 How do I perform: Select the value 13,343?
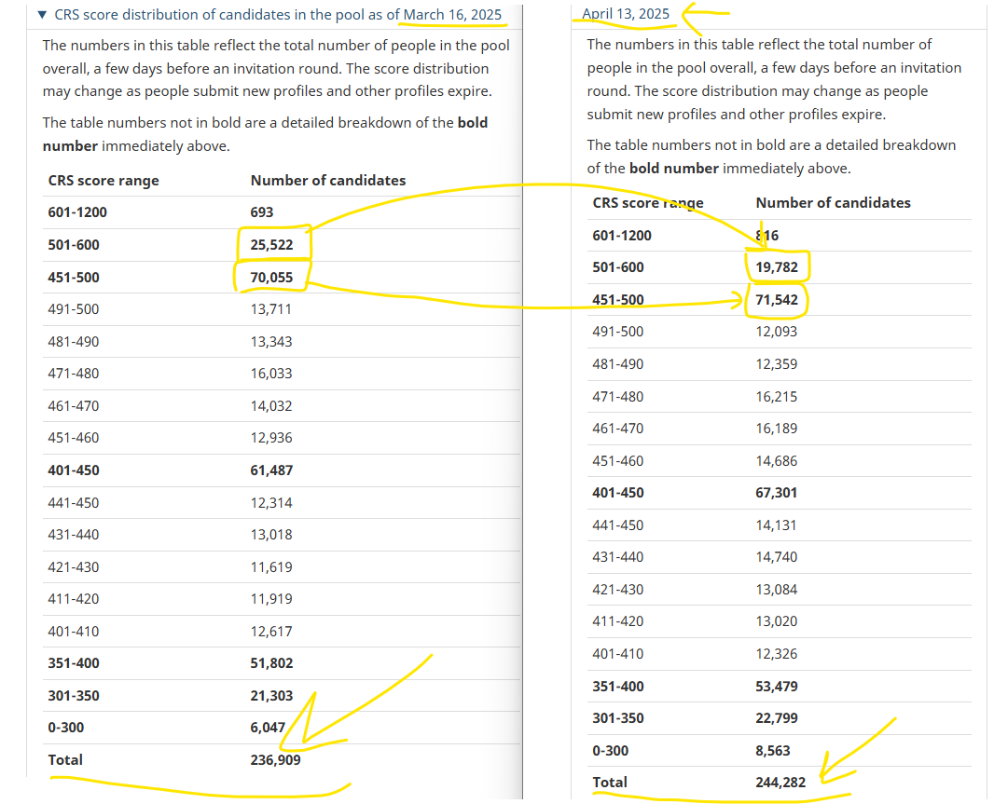[x=271, y=342]
